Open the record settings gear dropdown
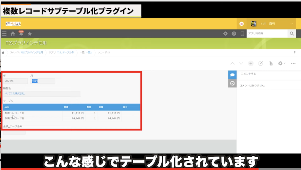This screenshot has height=170, width=301. click(x=281, y=63)
